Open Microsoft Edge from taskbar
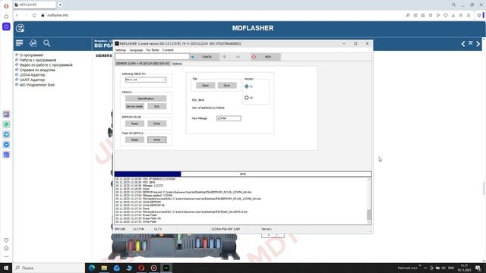This screenshot has width=486, height=273. click(x=92, y=268)
